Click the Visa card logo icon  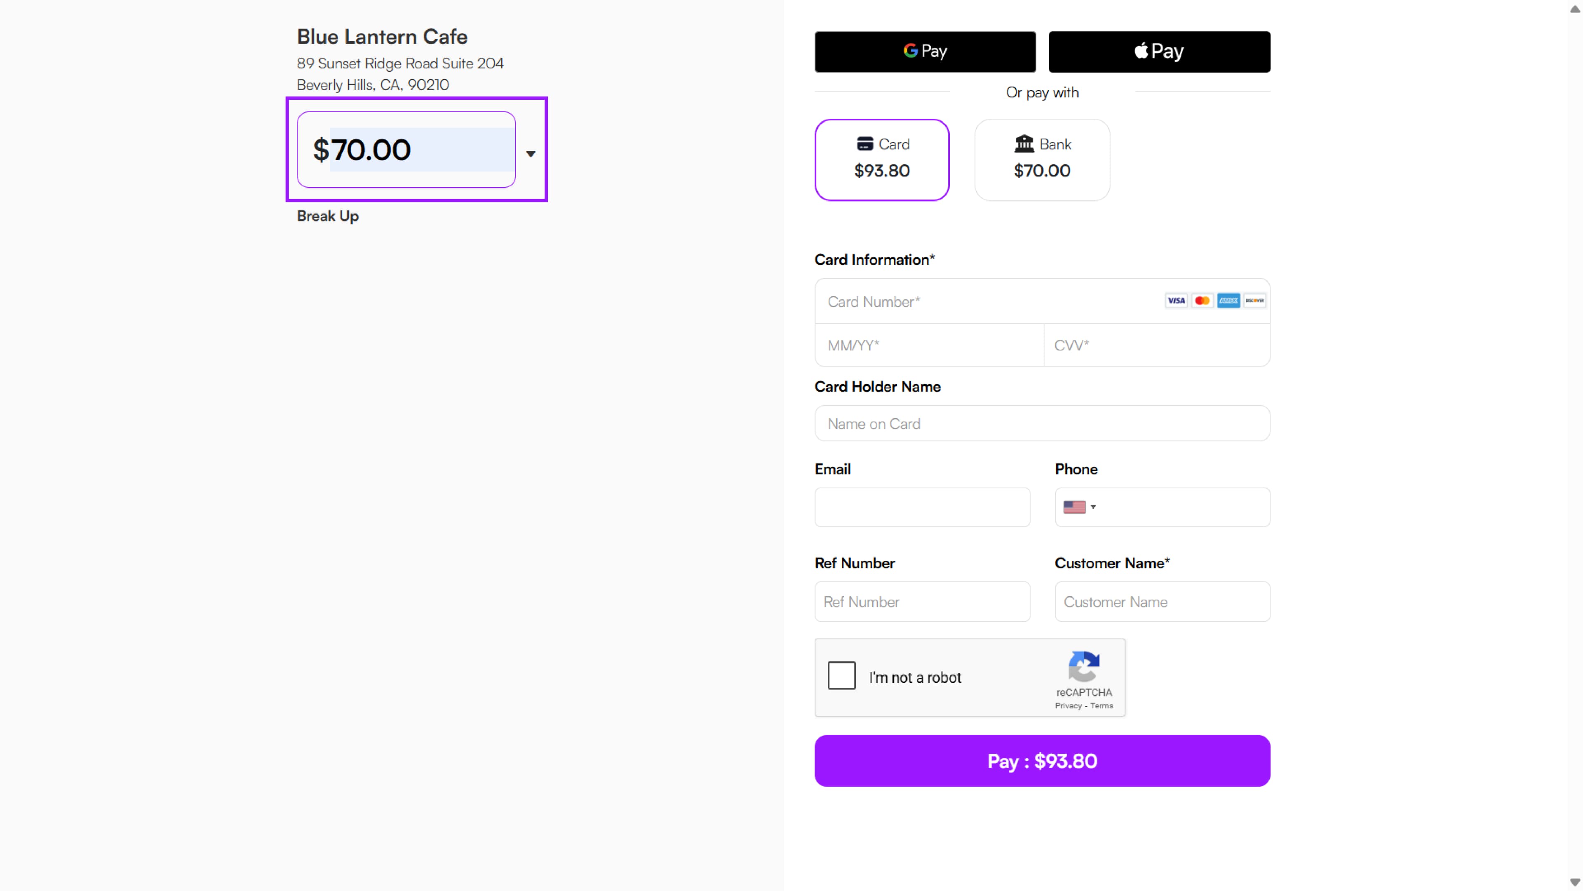[1176, 301]
